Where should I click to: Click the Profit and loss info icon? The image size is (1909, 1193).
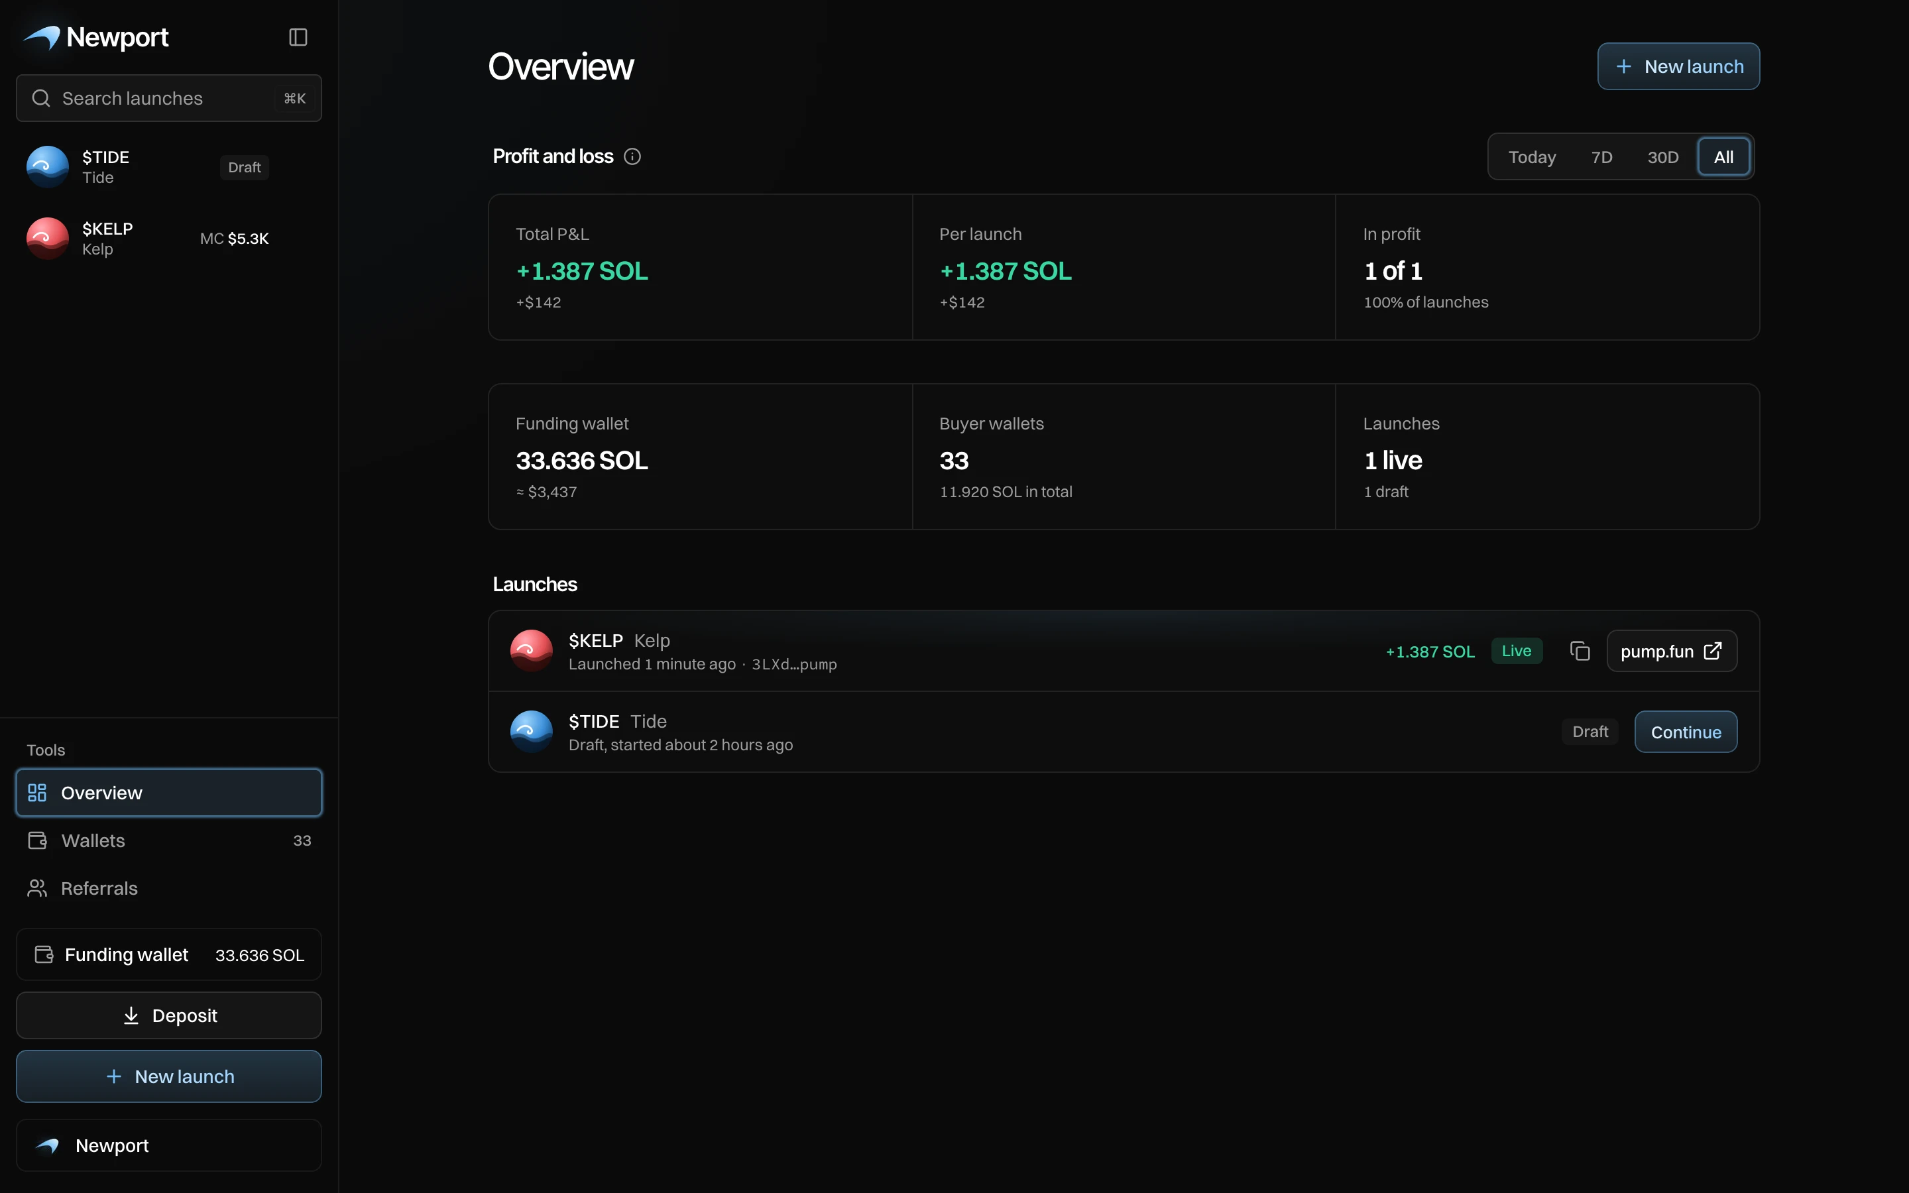(x=632, y=156)
